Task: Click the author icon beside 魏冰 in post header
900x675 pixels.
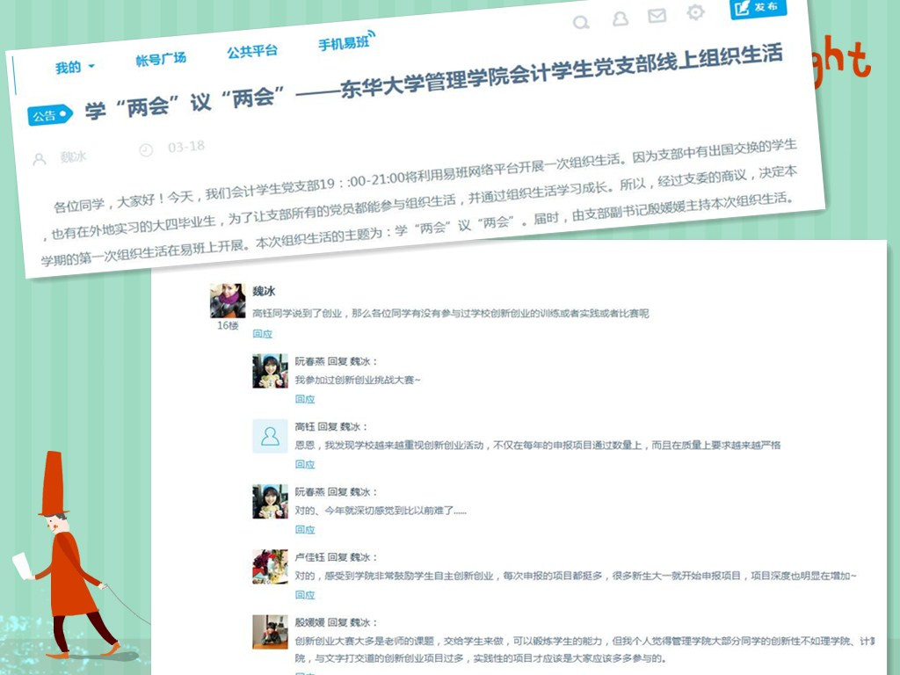Action: pos(39,160)
